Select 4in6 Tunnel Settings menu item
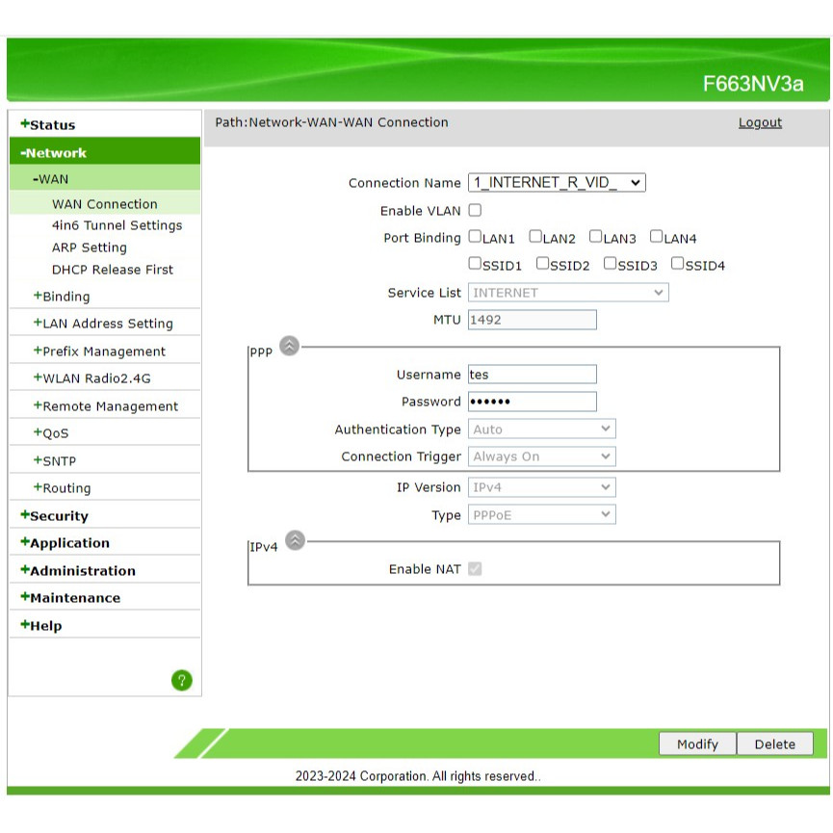 coord(117,225)
